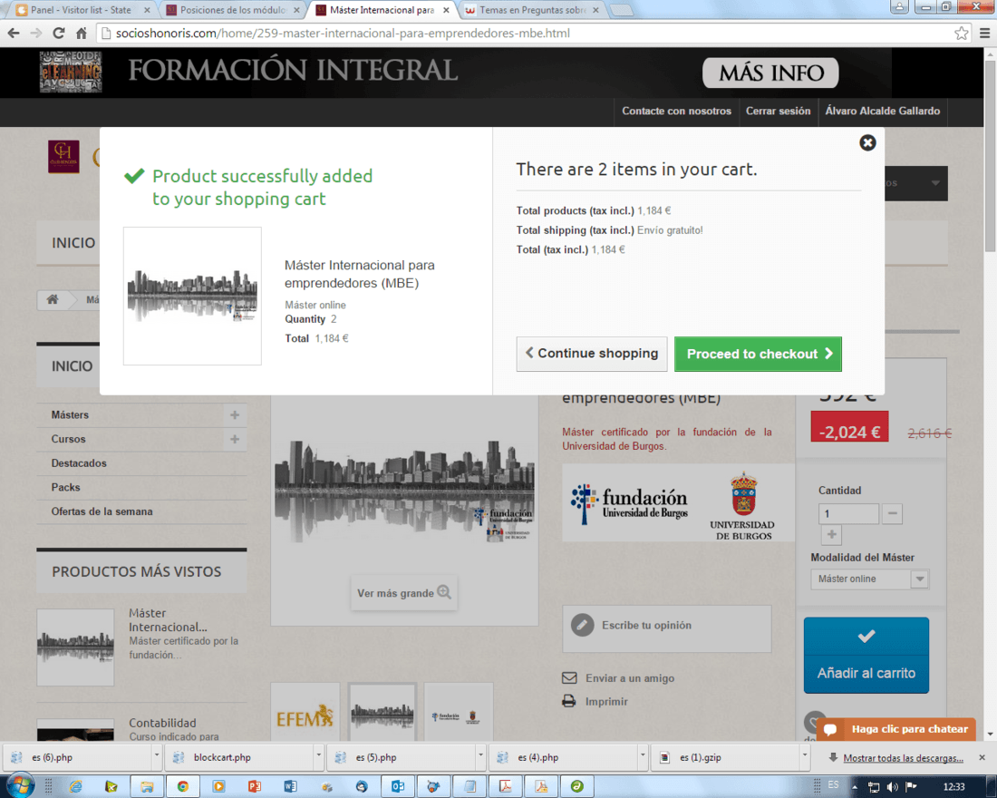
Task: Open Destacados in sidebar menu
Action: click(x=79, y=463)
